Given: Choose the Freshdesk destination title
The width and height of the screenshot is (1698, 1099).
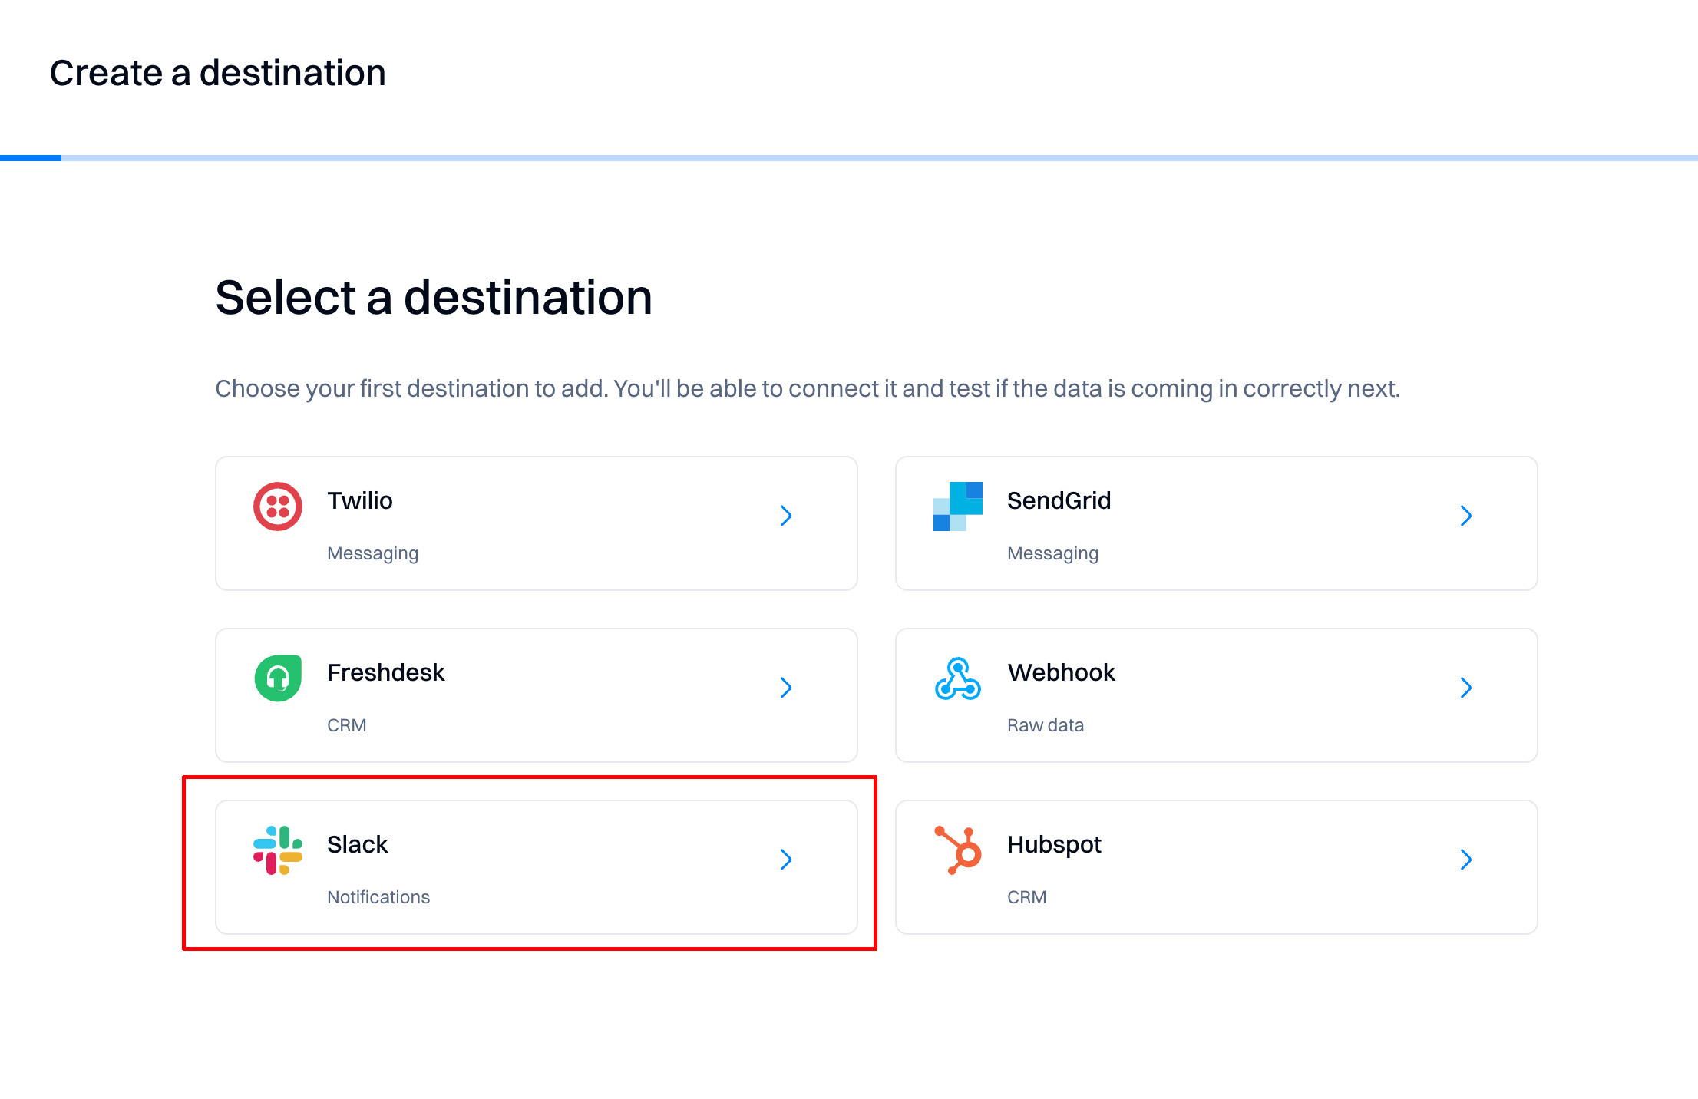Looking at the screenshot, I should [x=385, y=672].
